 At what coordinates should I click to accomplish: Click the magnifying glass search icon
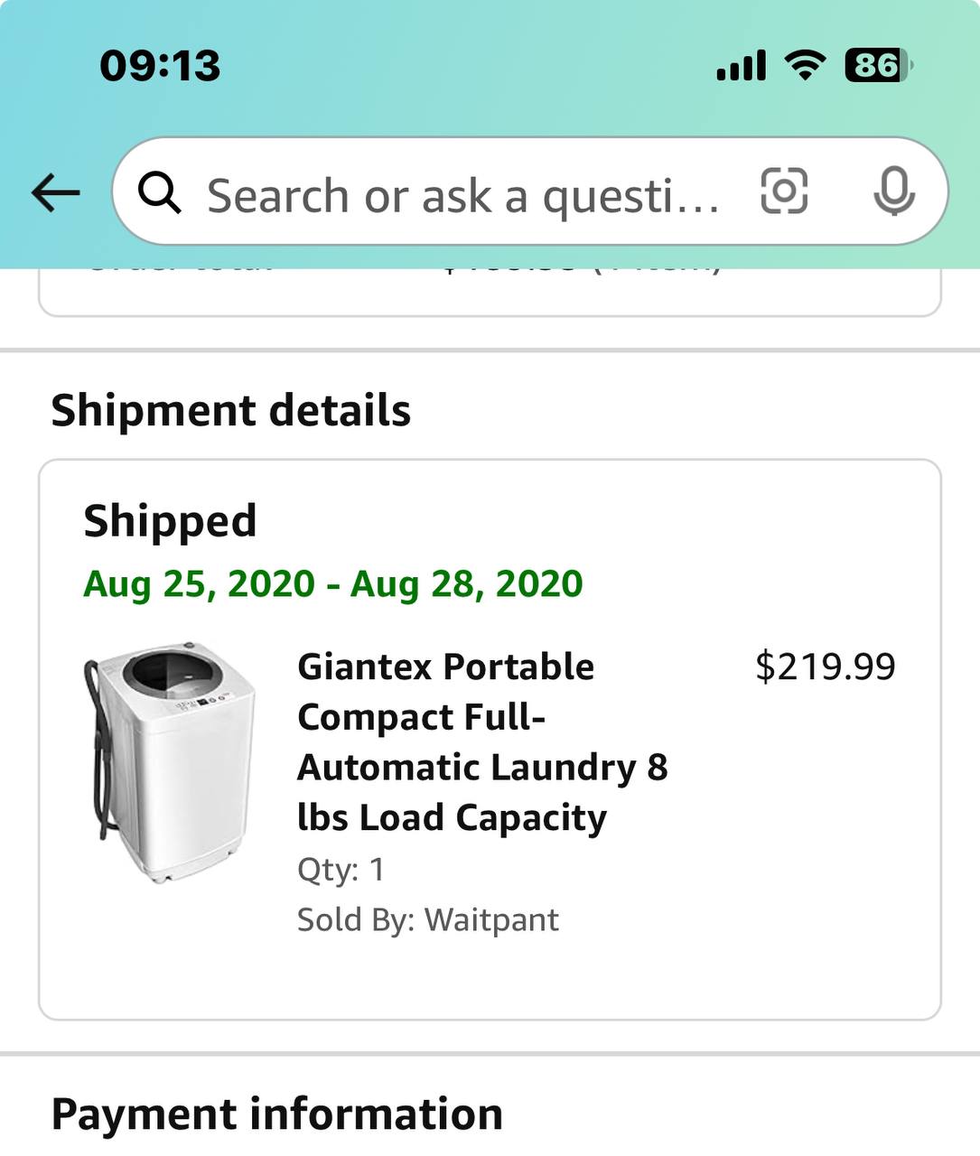160,192
